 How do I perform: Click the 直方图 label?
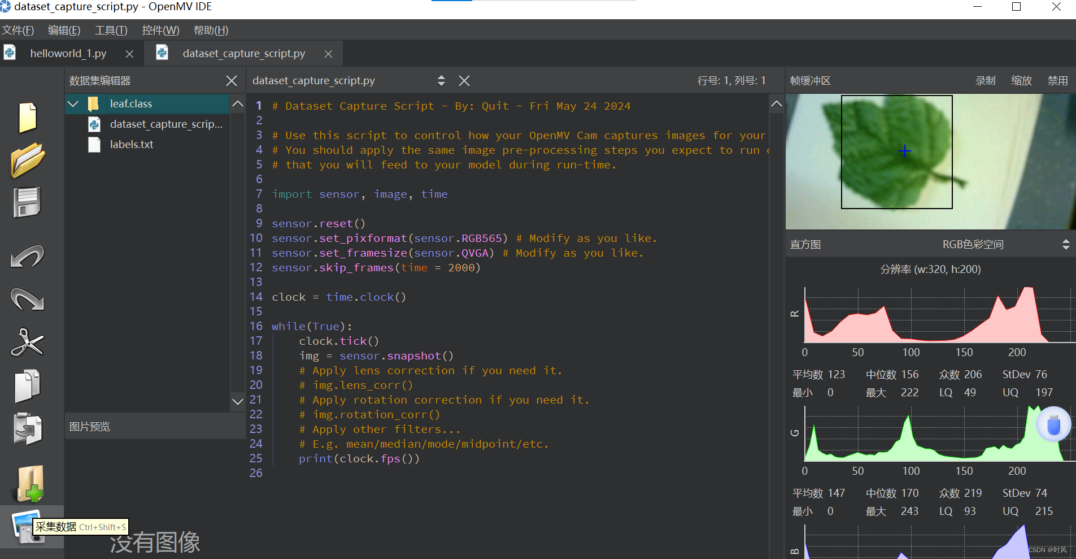(x=805, y=245)
